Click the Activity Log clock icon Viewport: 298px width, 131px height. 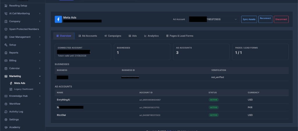point(6,112)
